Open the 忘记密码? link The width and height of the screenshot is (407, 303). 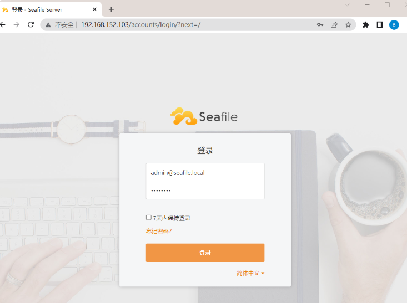point(159,231)
